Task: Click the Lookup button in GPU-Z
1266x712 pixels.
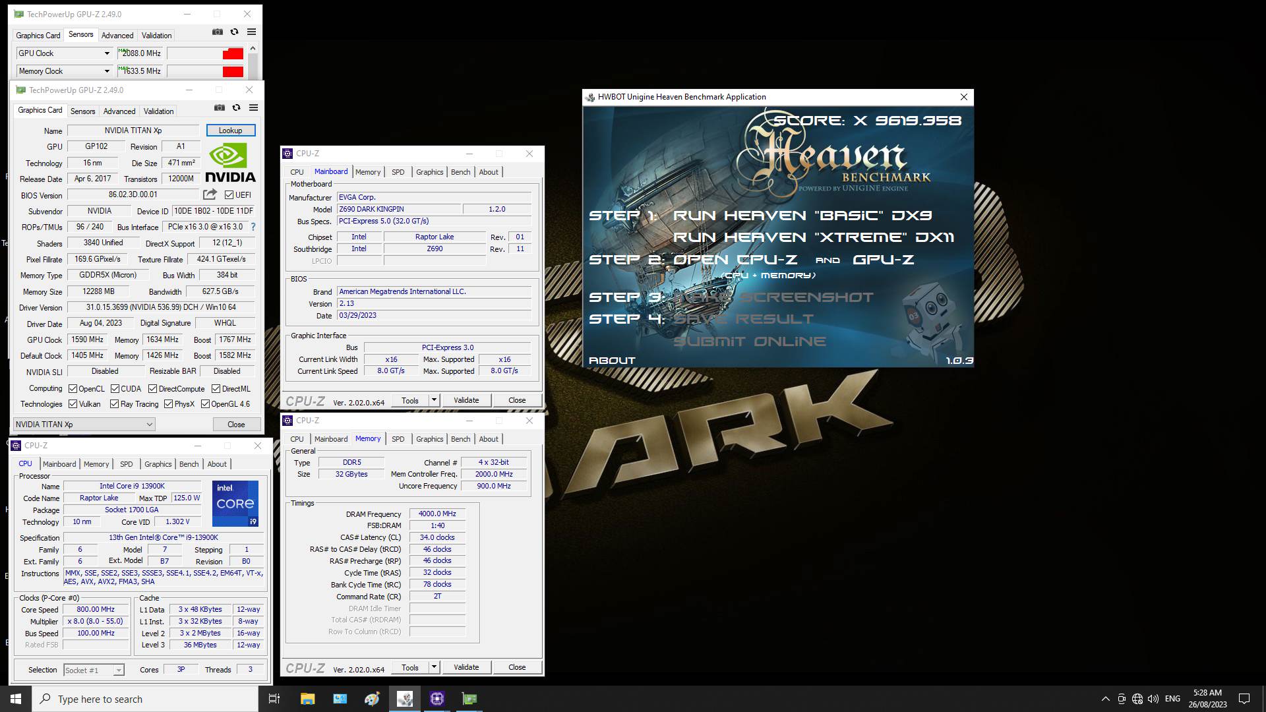Action: click(x=231, y=131)
